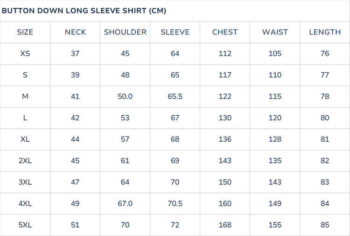Click the SLEEVE column header
Screen dimensions: 350x236
175,32
